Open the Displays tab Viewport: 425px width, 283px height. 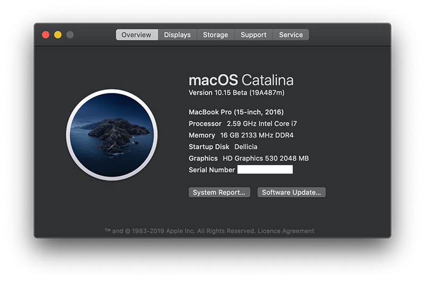pos(177,35)
